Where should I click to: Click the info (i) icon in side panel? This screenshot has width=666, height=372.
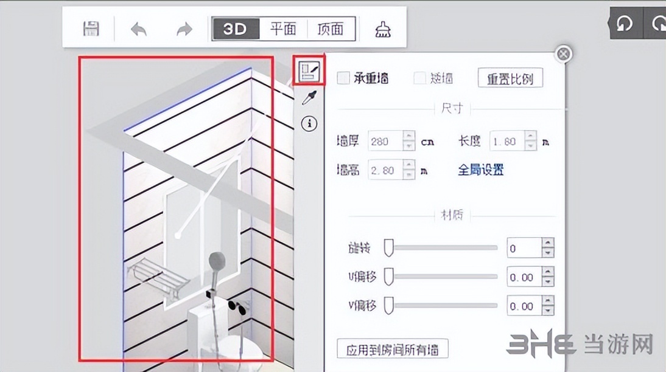(309, 123)
